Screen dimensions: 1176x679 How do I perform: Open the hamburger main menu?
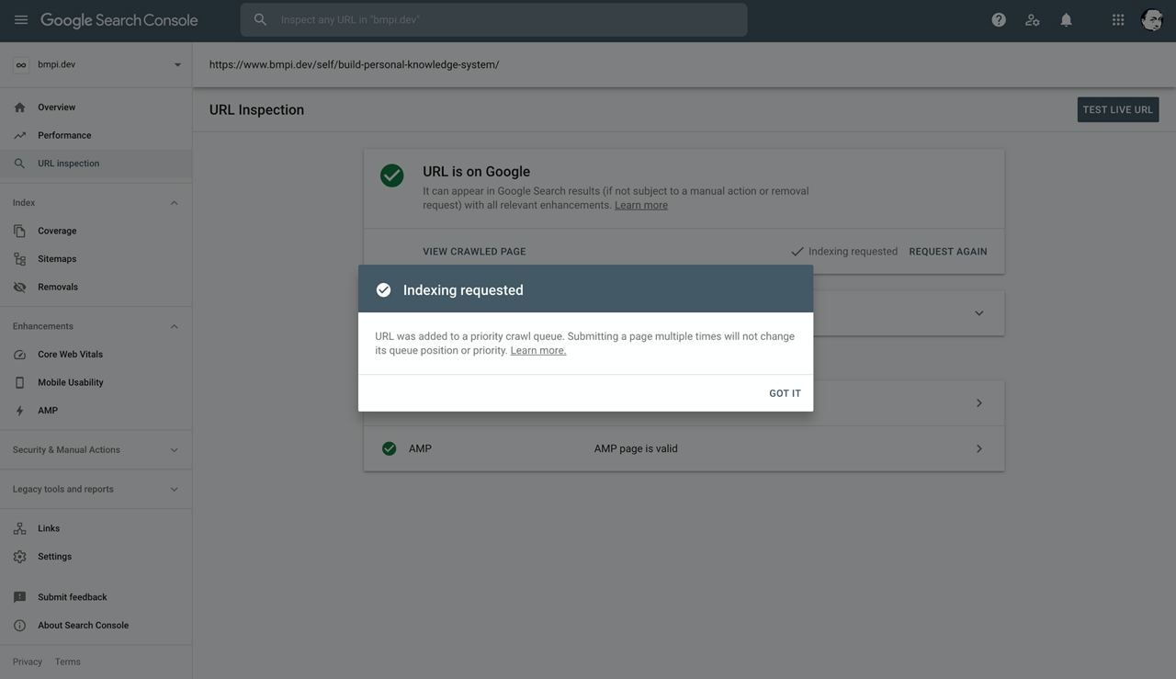pos(21,19)
